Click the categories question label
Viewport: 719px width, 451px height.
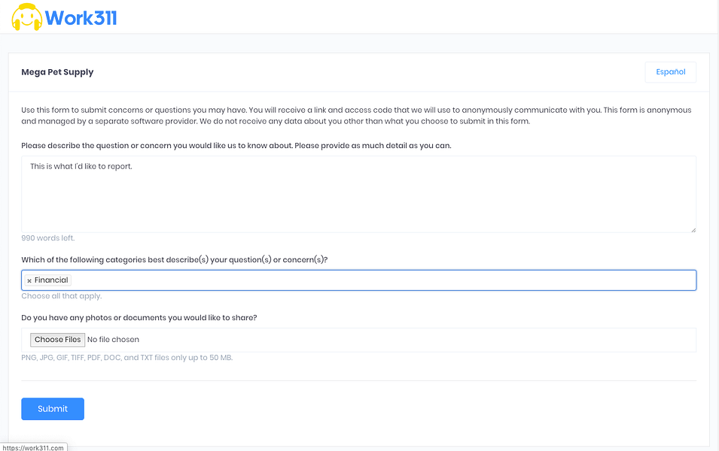pos(174,259)
